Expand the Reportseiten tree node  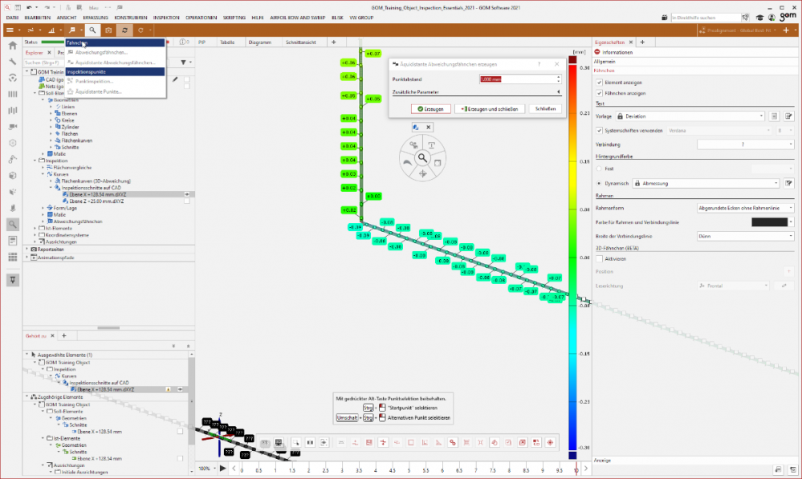pos(27,250)
